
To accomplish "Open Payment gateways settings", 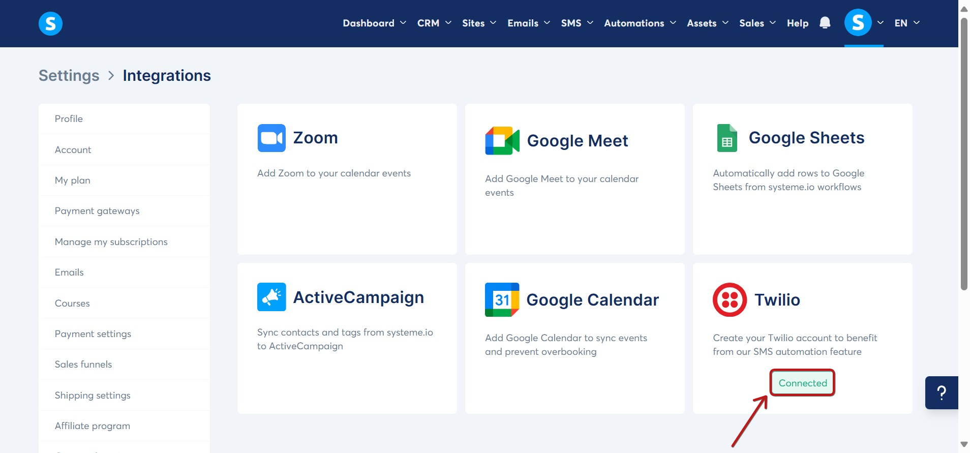I will tap(124, 211).
